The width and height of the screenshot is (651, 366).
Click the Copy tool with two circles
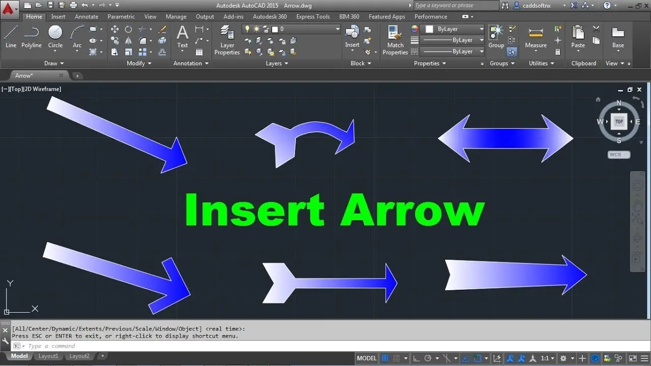(115, 40)
